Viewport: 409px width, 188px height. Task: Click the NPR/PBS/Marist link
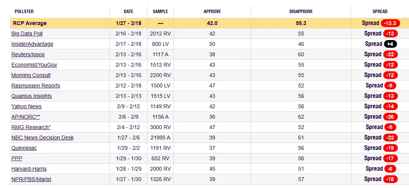pos(31,179)
